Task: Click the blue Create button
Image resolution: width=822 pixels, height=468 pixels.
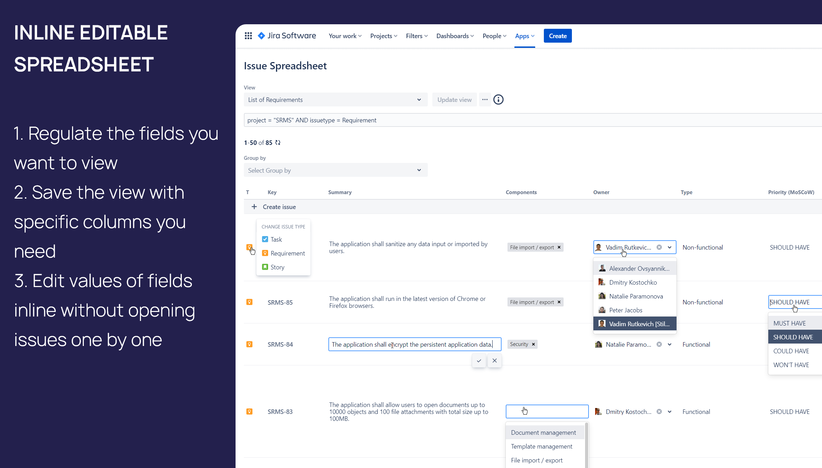Action: (557, 36)
